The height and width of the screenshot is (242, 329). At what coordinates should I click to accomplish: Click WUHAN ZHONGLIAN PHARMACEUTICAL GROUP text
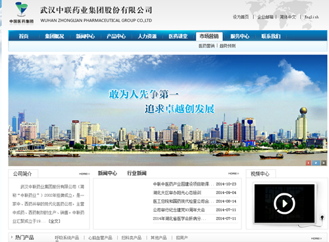click(96, 20)
